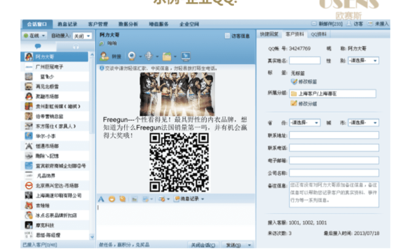The width and height of the screenshot is (398, 251).
Task: Open the 数据分析 tab
Action: coord(128,24)
